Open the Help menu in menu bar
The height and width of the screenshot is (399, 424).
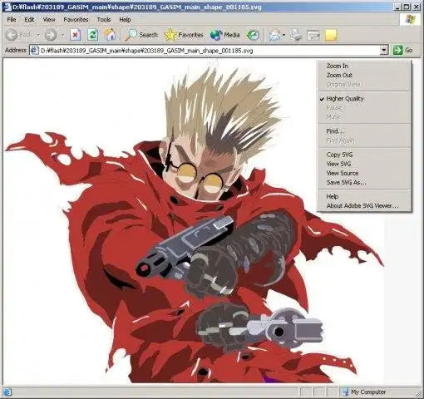pos(125,20)
